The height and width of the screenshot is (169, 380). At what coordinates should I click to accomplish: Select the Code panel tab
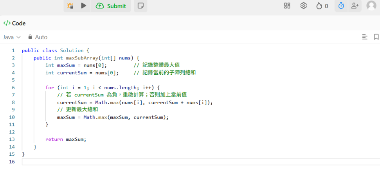[x=14, y=23]
